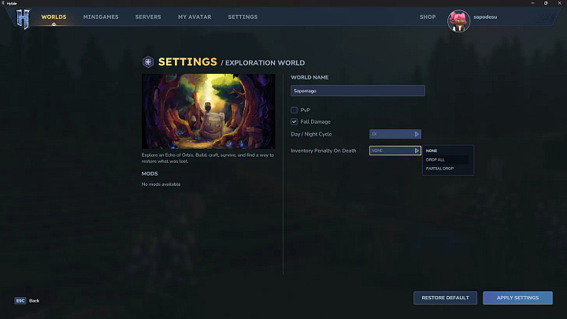Screen dimensions: 567x319
Task: Click the Restore Default button
Action: point(445,298)
